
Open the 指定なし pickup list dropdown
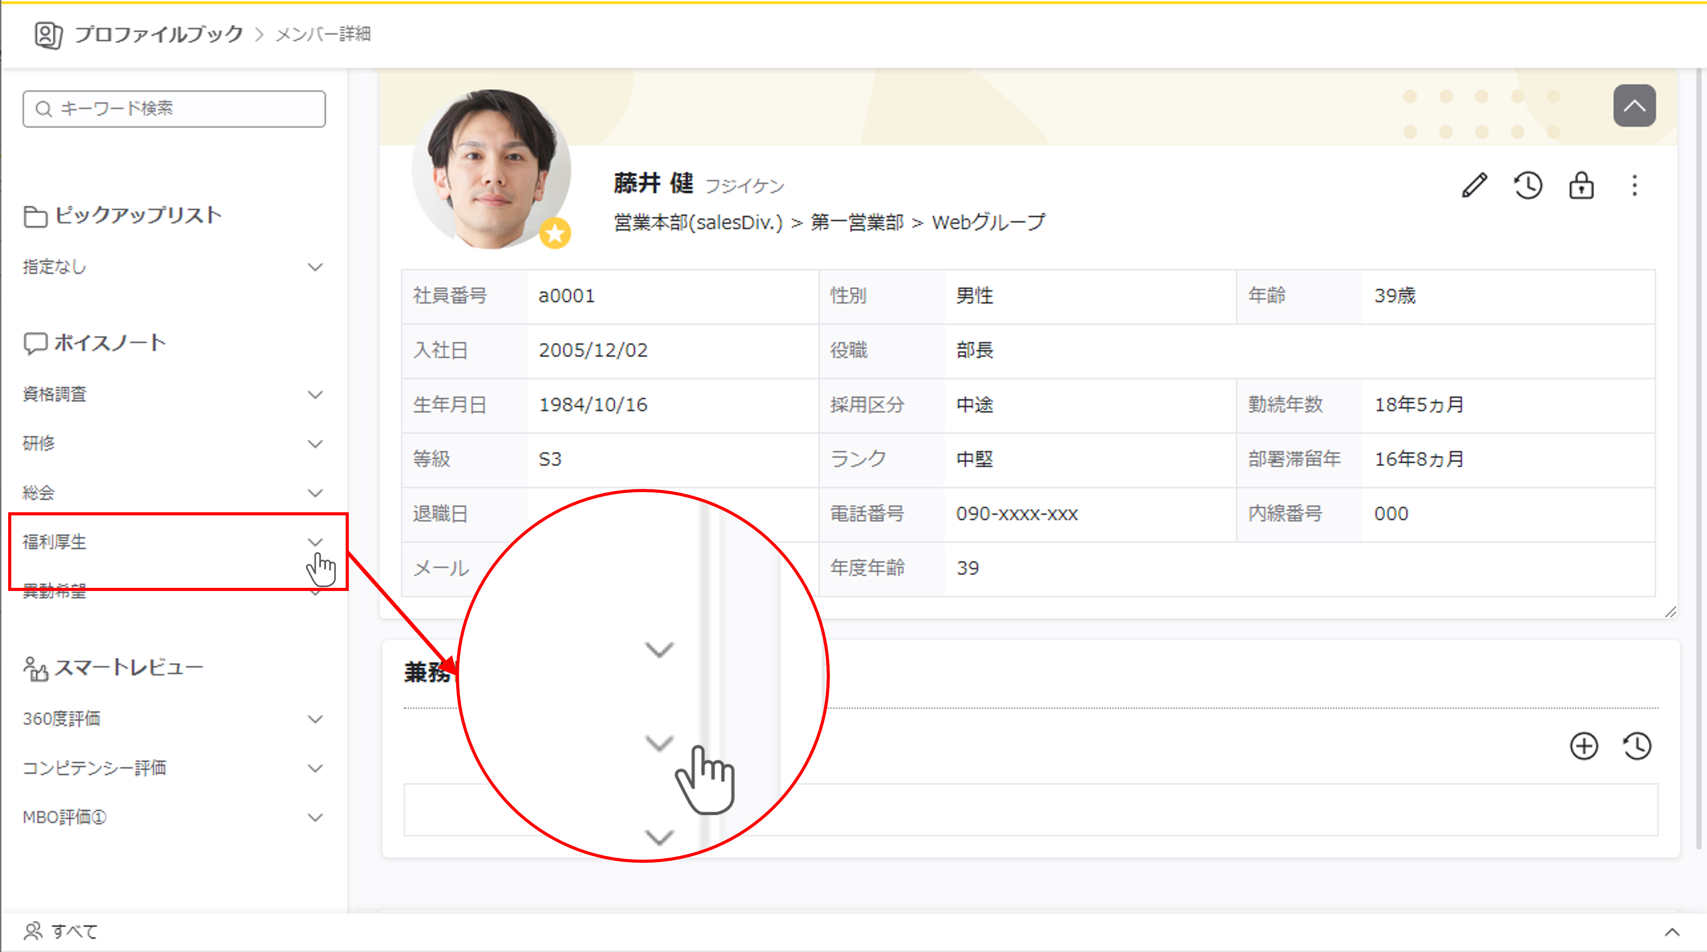(x=315, y=267)
